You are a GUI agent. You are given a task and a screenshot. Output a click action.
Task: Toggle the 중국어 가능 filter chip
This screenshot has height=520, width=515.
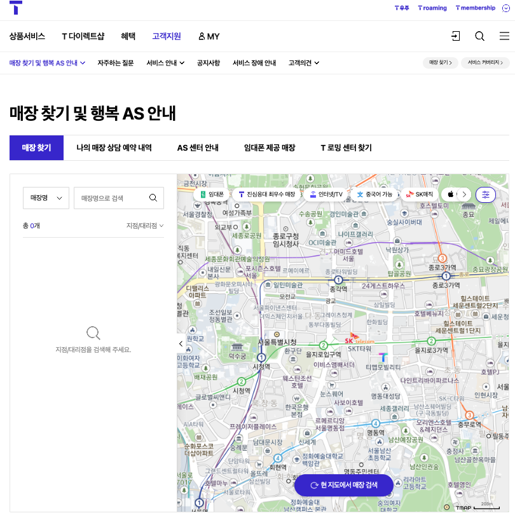374,195
